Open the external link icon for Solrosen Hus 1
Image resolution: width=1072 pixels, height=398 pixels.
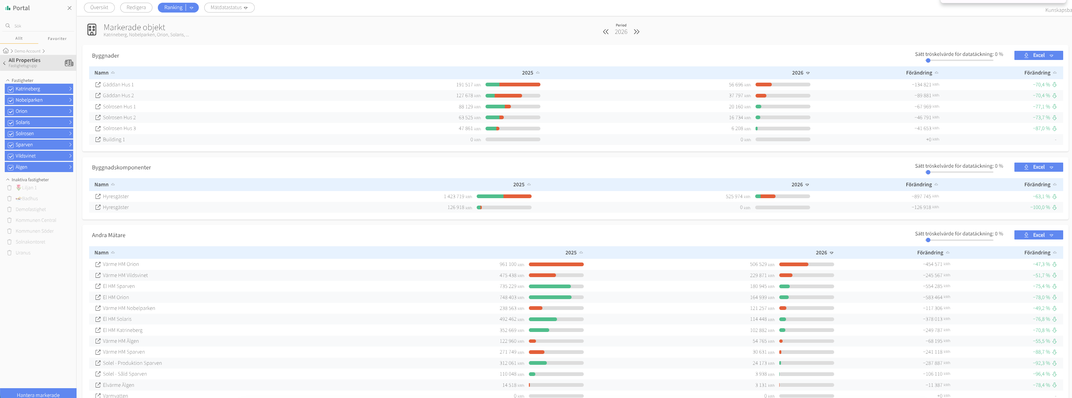(x=98, y=106)
